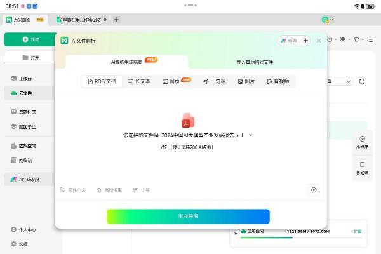Open the dialog settings hexagon icon
381x254 pixels.
pos(314,190)
